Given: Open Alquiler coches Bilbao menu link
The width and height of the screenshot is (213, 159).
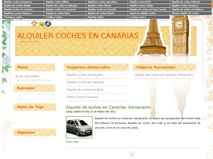Looking at the screenshot, I should point(57,2).
